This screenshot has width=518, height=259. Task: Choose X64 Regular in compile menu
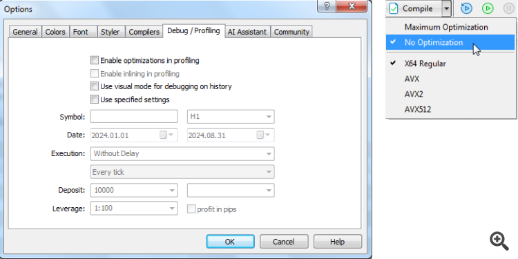coord(450,64)
